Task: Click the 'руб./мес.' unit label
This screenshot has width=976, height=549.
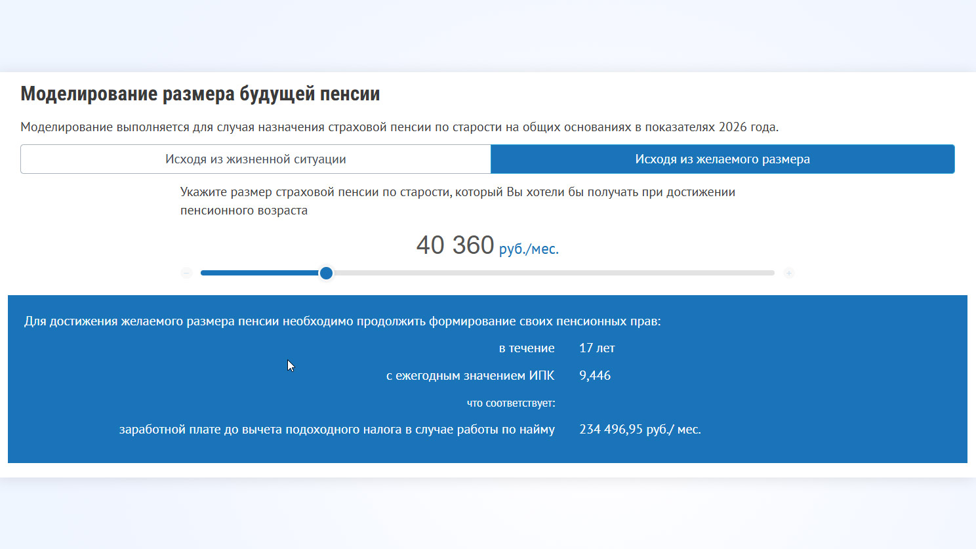Action: pyautogui.click(x=529, y=249)
